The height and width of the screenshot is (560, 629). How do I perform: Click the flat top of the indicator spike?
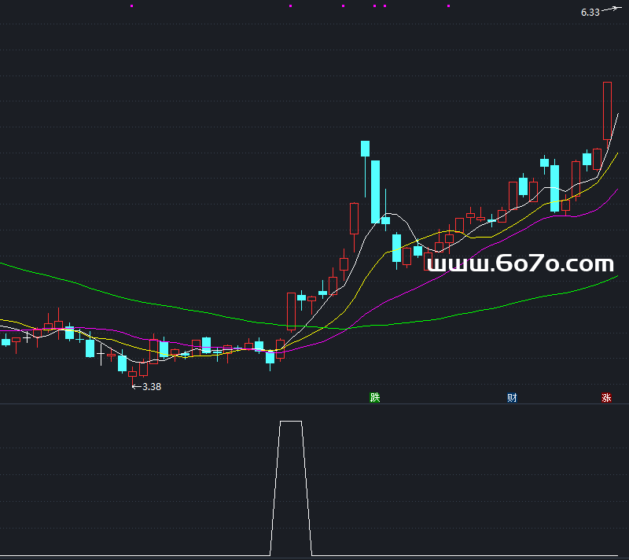pos(291,422)
